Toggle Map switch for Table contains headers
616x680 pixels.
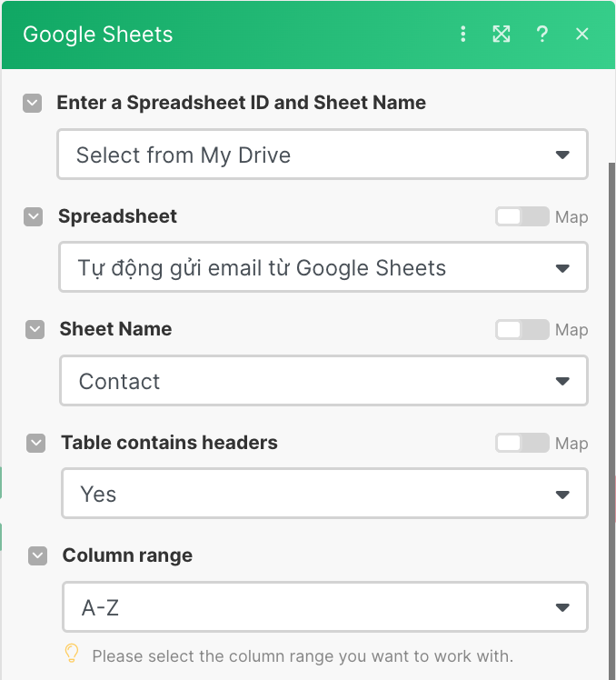[522, 443]
